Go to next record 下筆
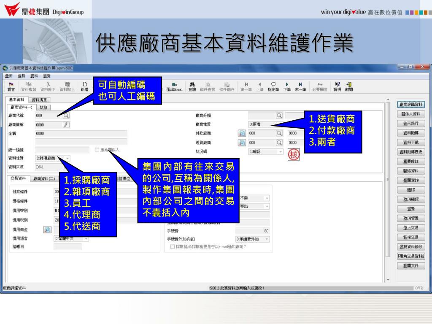Viewport: 432px width, 324px height. pos(287,86)
